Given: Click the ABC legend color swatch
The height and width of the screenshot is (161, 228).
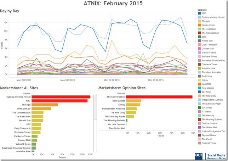Looking at the screenshot, I should tap(199, 13).
